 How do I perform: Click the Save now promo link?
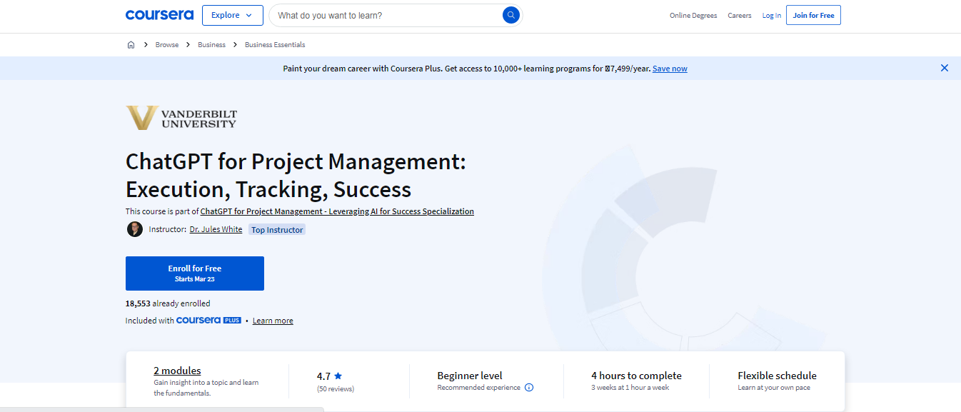click(x=670, y=69)
